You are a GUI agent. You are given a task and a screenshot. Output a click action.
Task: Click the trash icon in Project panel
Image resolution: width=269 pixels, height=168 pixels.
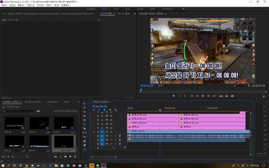pyautogui.click(x=75, y=157)
